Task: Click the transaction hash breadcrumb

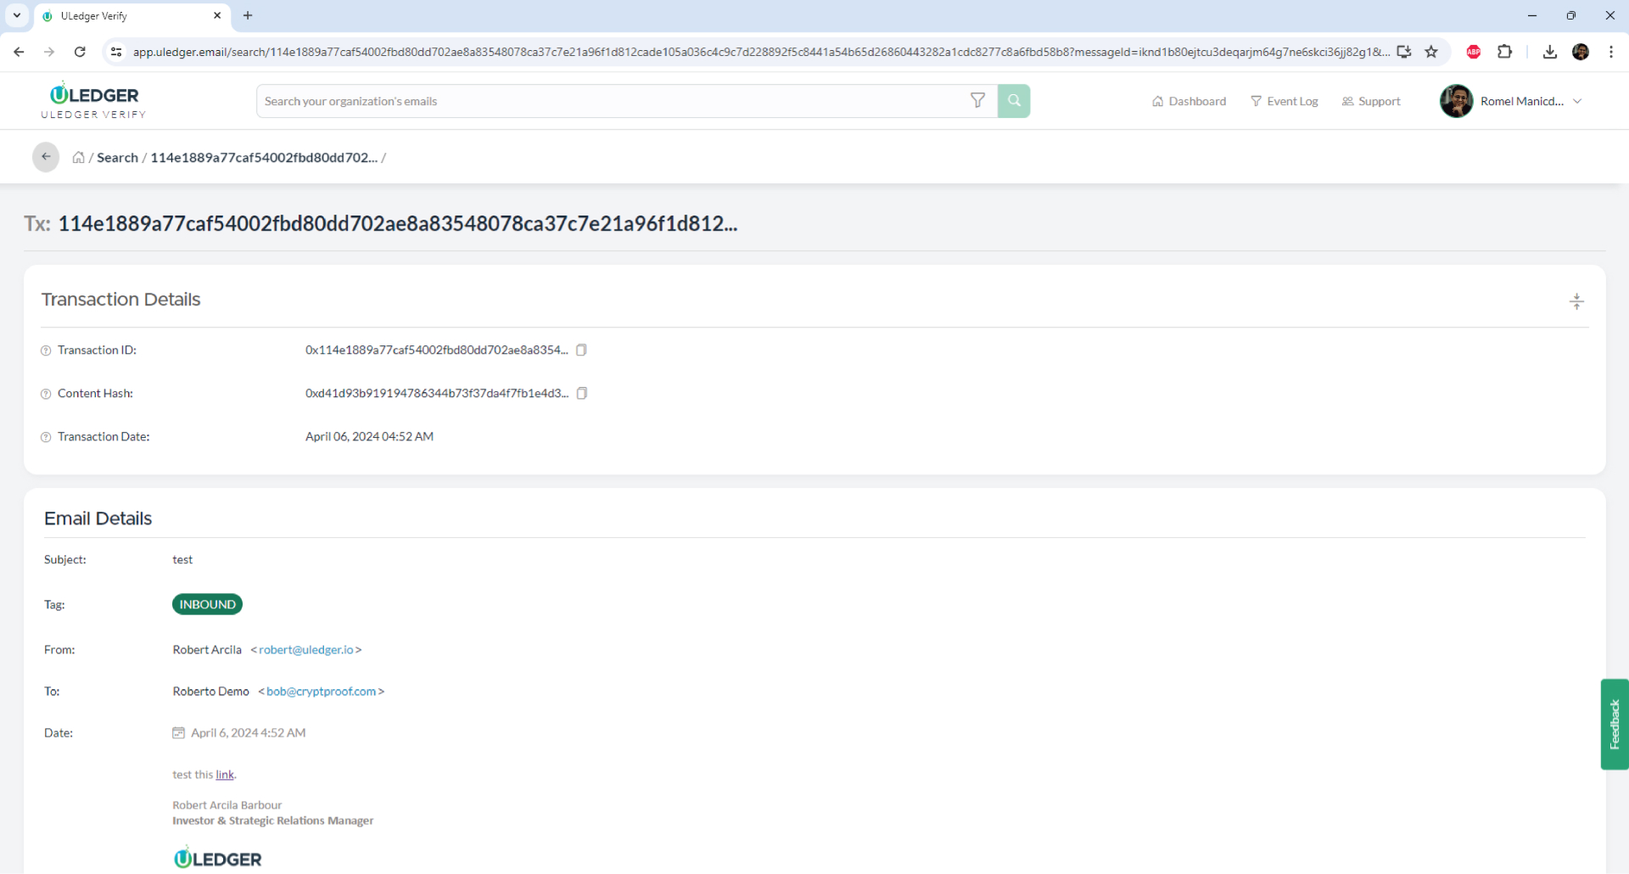Action: coord(264,158)
